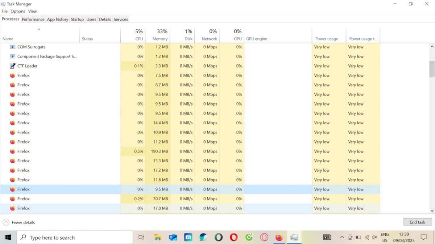The image size is (435, 244).
Task: Sort by the GPU engine column header
Action: (278, 35)
